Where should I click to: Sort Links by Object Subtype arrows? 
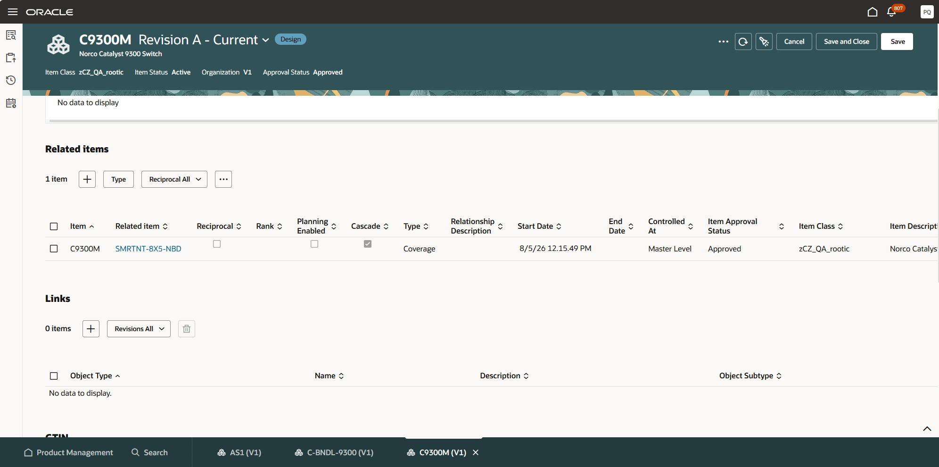click(779, 376)
